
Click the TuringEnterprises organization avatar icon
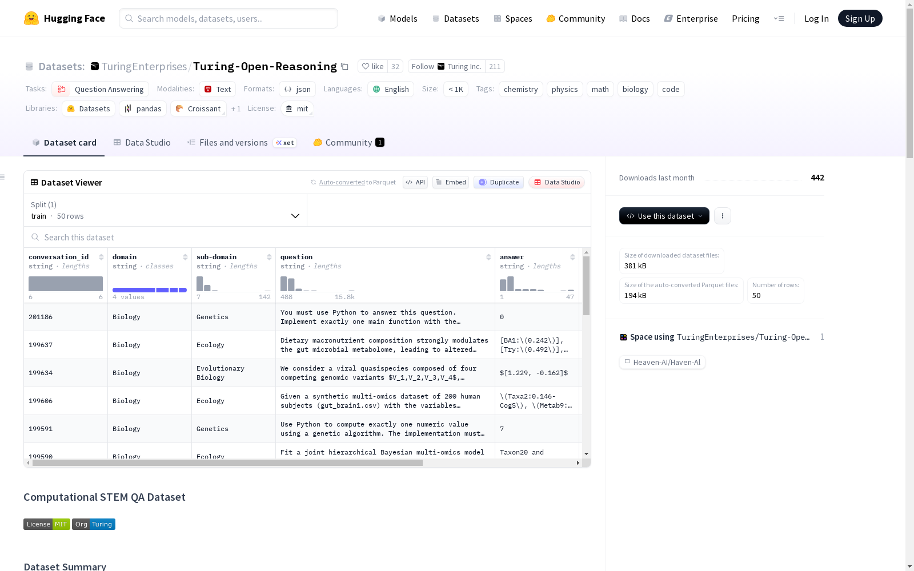pyautogui.click(x=95, y=66)
